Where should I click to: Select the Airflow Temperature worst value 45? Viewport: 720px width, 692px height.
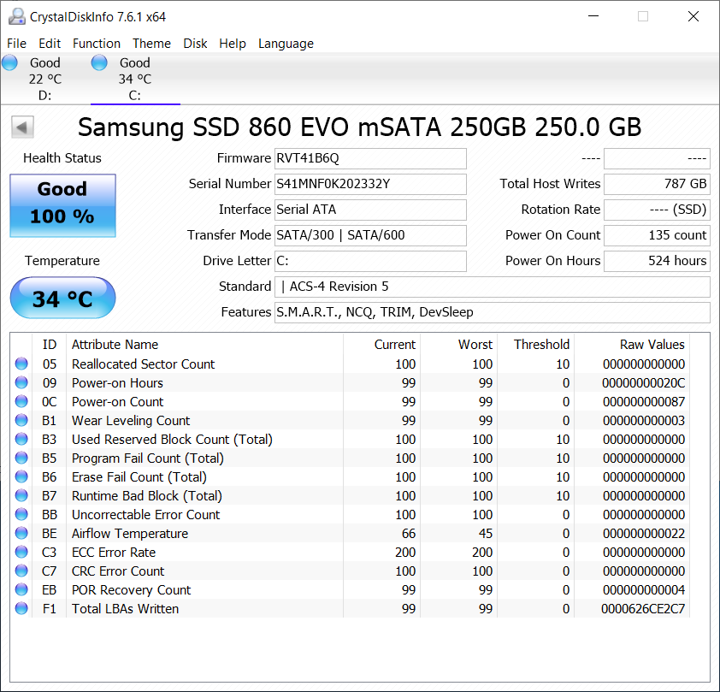(486, 534)
